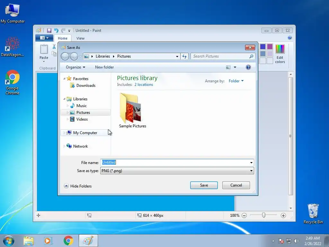Open the Windows Start button

9,241
